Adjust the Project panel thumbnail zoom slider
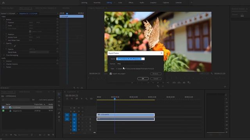This screenshot has height=140, width=250. coord(23,135)
